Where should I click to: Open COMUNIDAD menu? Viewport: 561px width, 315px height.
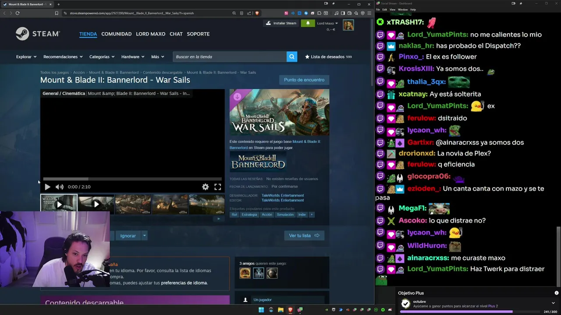pyautogui.click(x=116, y=34)
